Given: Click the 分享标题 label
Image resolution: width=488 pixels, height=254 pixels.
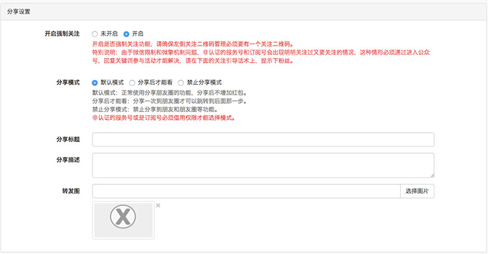Looking at the screenshot, I should pyautogui.click(x=68, y=139).
